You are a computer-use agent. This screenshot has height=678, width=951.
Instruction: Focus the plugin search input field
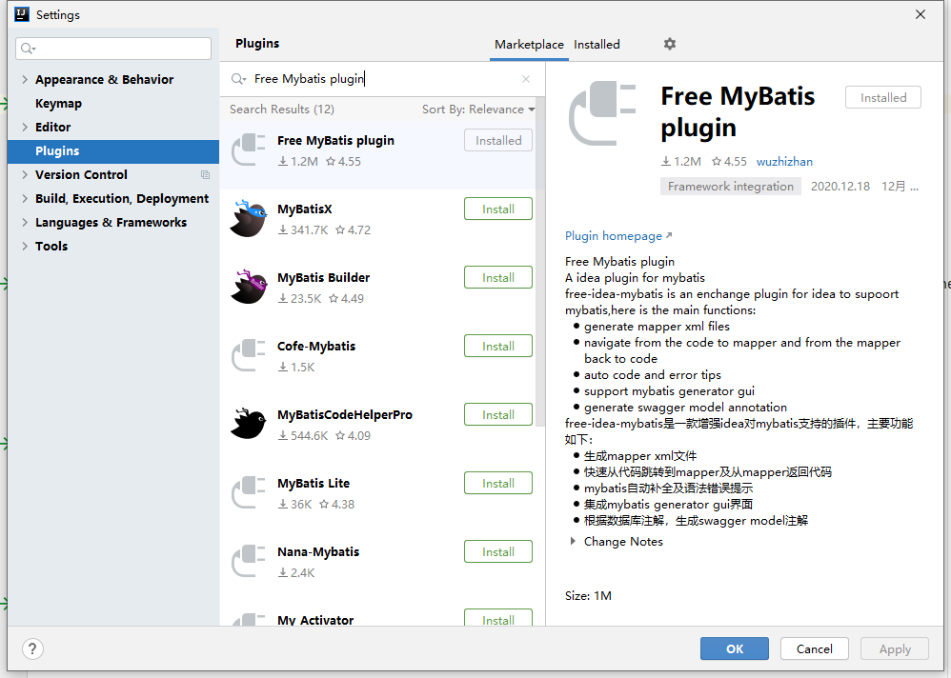click(382, 79)
